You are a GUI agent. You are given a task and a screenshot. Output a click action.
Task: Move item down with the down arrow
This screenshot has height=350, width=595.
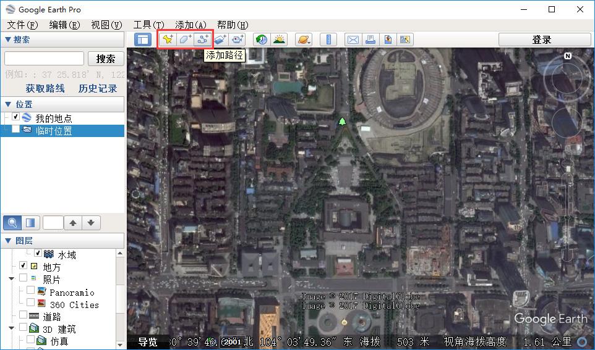tap(91, 223)
